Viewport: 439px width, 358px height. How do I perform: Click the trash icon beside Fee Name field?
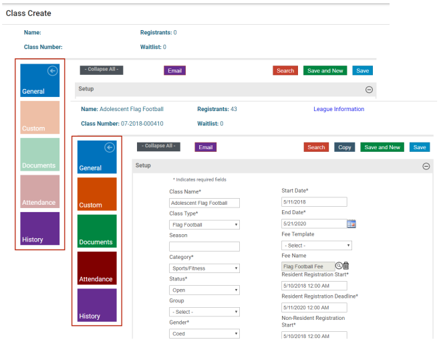[x=346, y=266]
